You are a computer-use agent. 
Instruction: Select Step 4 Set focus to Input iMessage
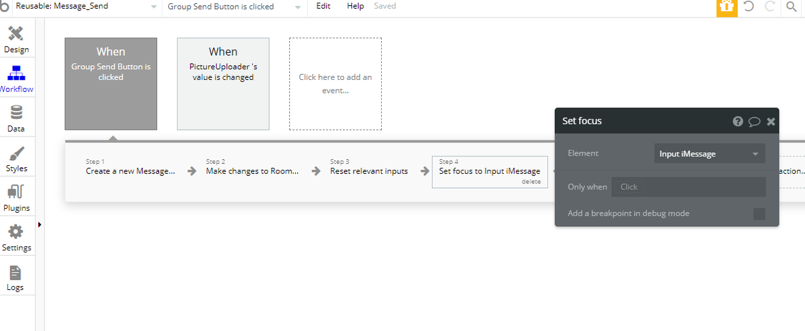[490, 171]
